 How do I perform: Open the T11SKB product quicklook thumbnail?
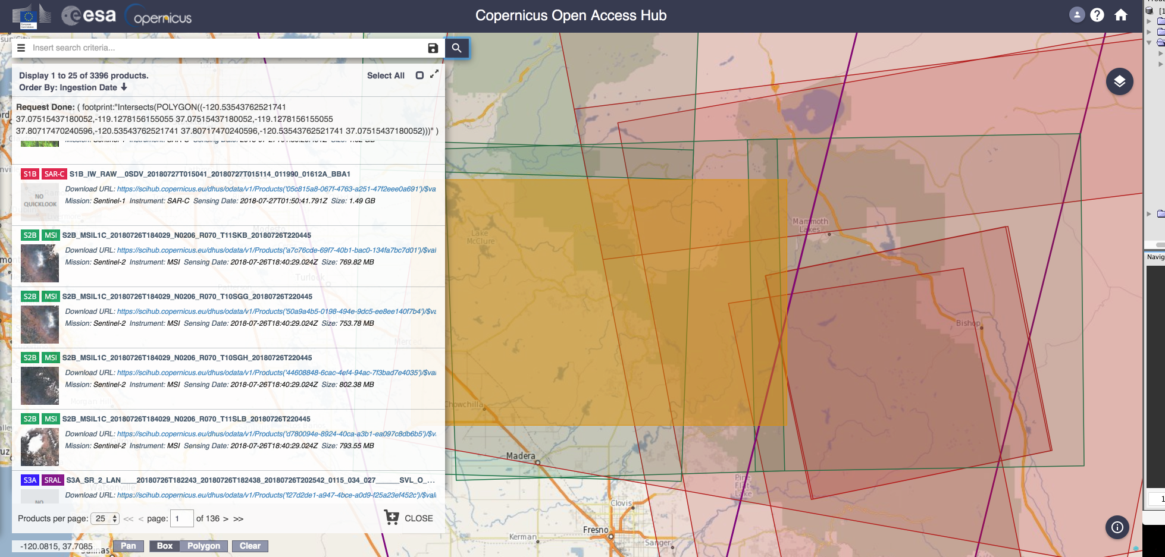coord(40,263)
